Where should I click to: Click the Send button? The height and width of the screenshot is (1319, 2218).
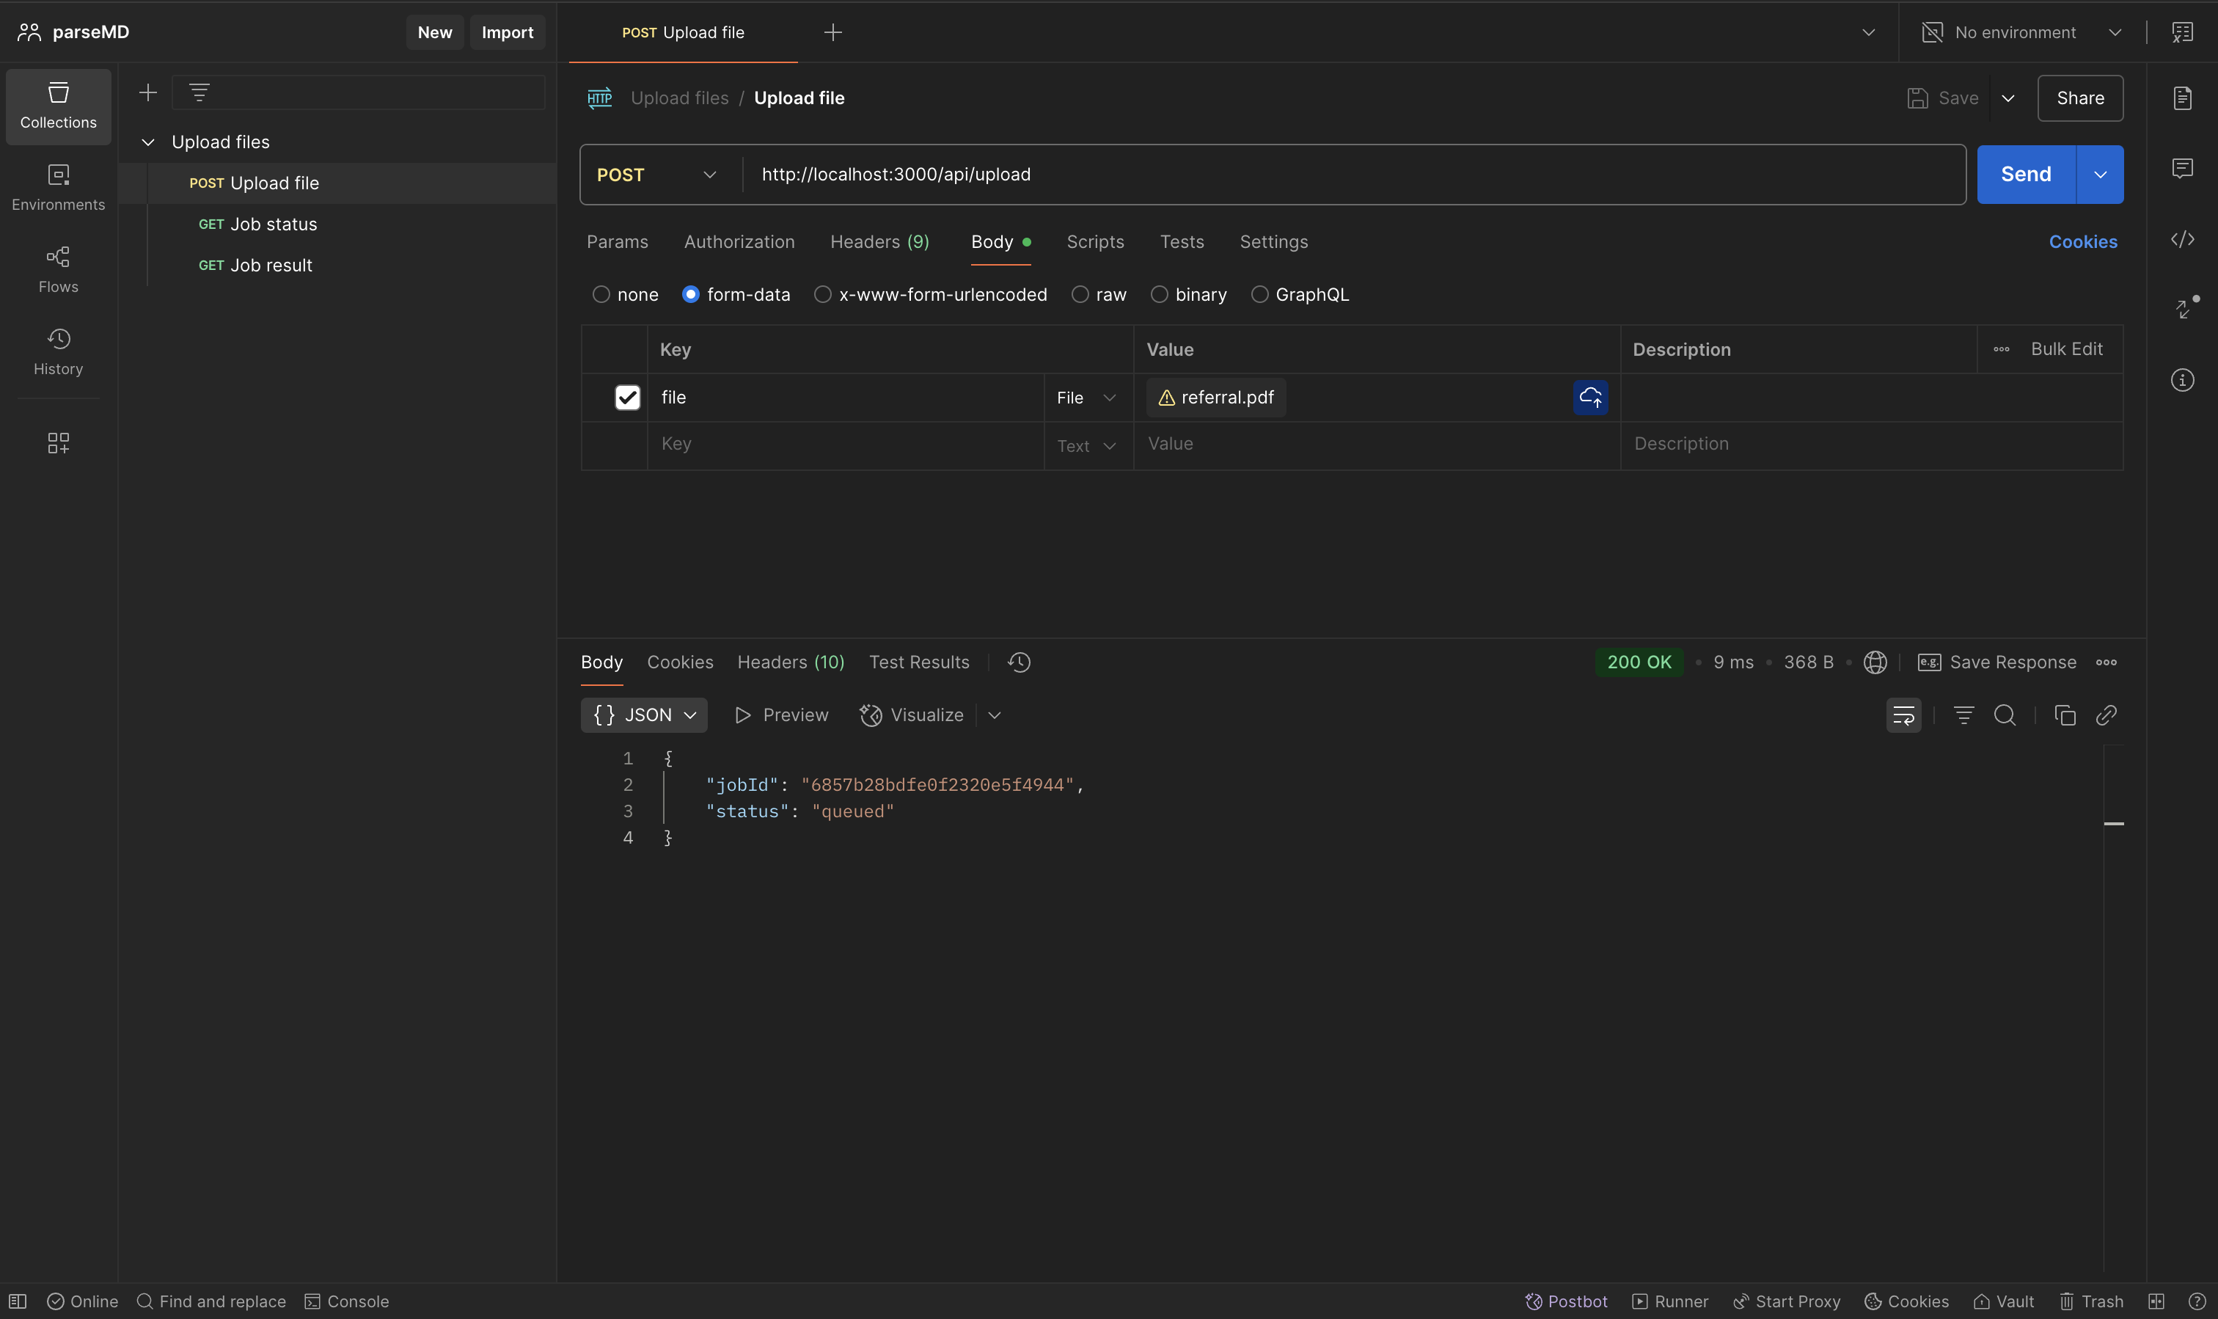(x=2026, y=174)
